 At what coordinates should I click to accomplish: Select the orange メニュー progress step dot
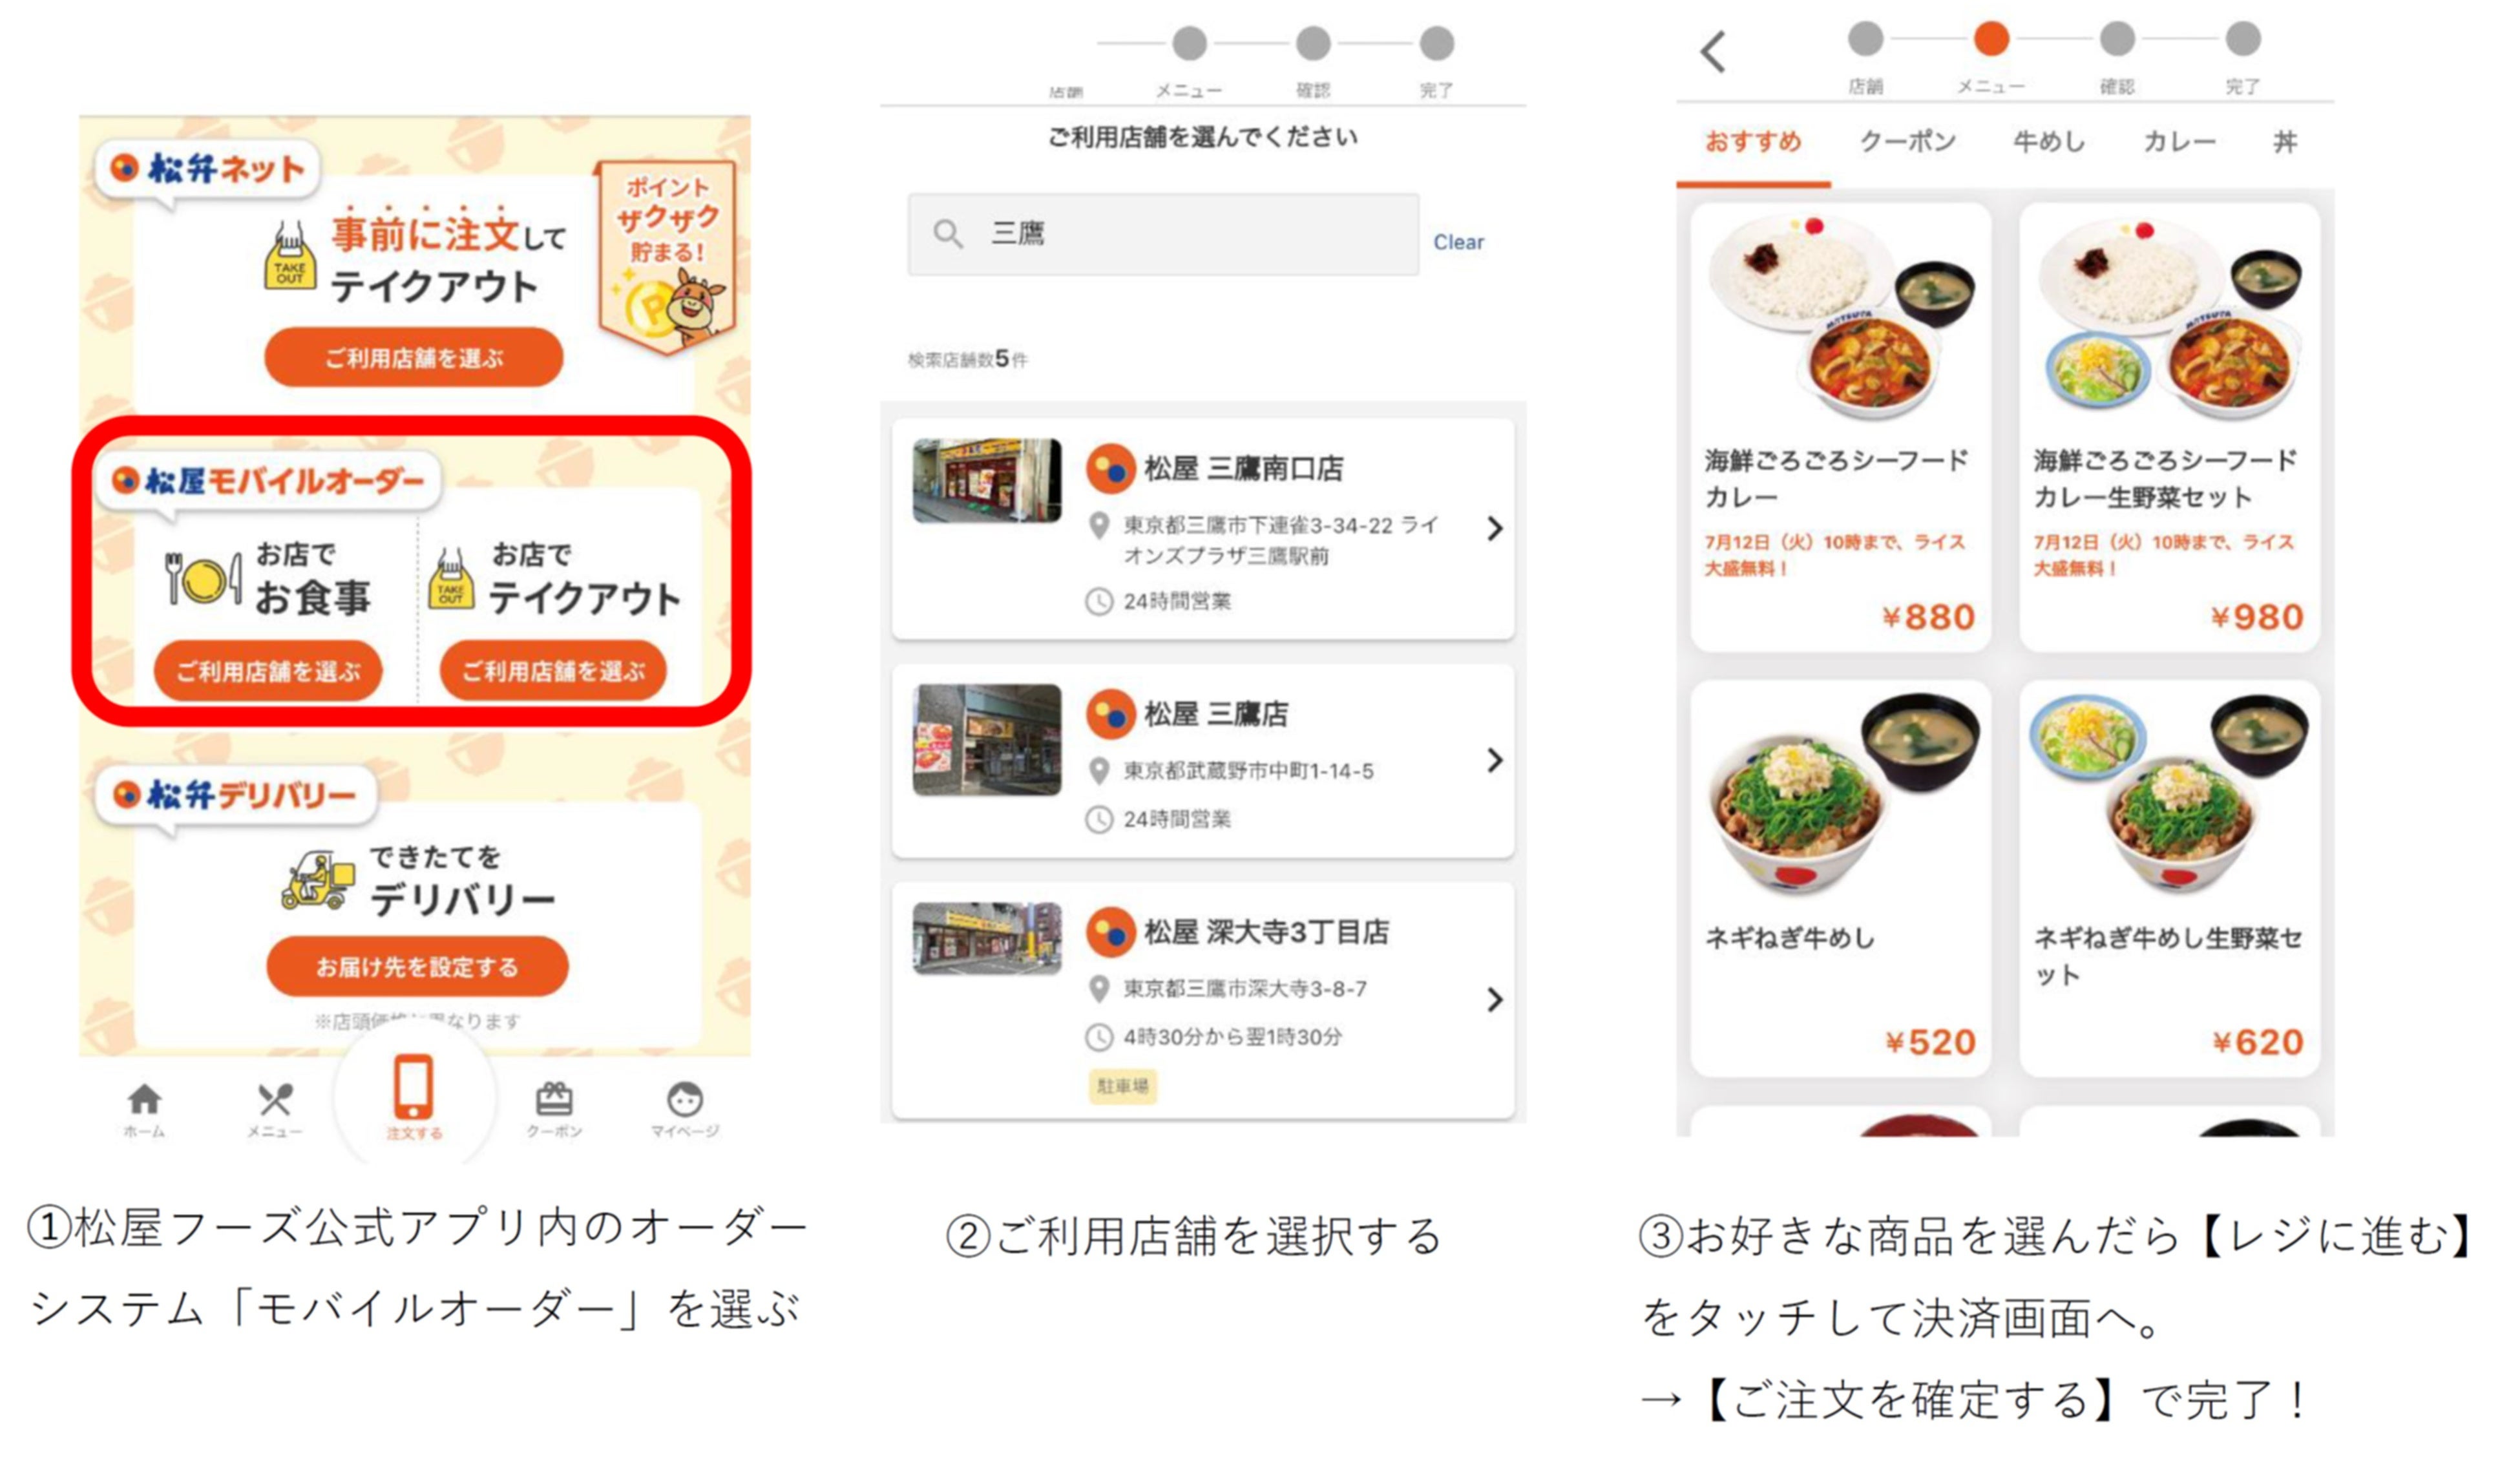click(1991, 39)
